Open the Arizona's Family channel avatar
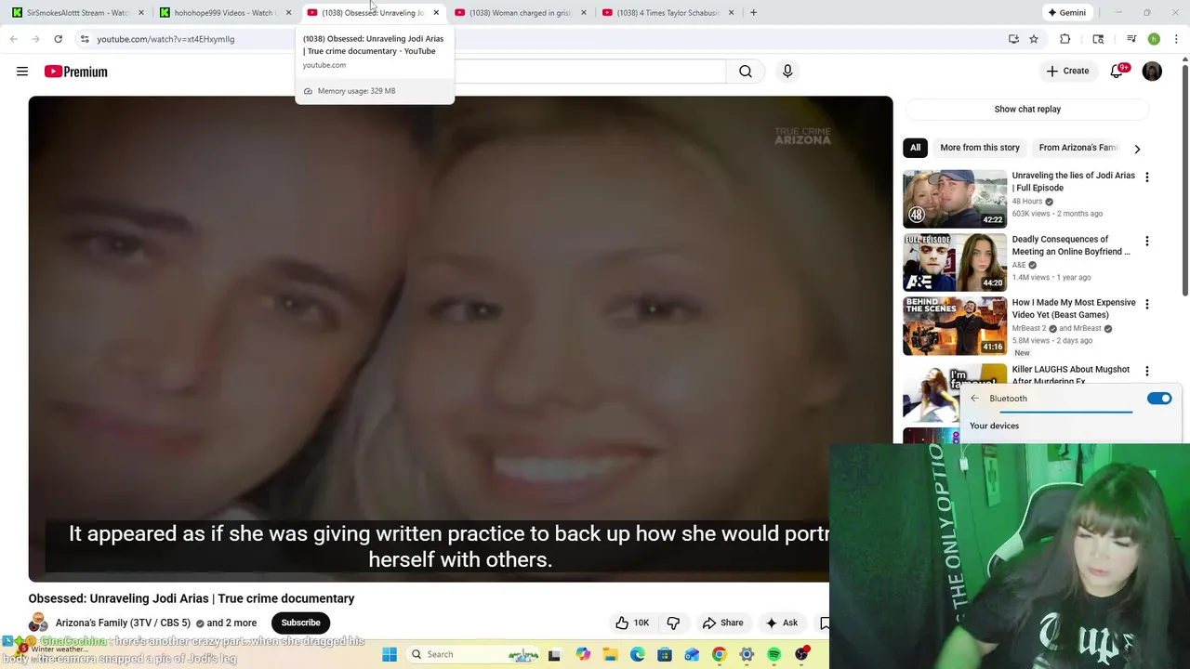This screenshot has width=1190, height=669. pyautogui.click(x=38, y=623)
